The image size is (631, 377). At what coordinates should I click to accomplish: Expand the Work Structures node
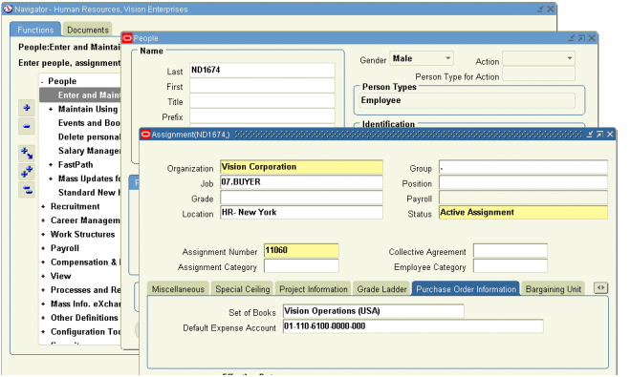tap(43, 235)
